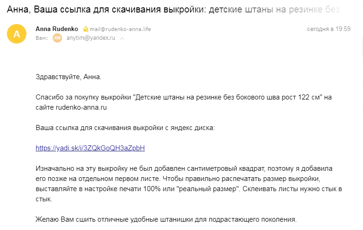The height and width of the screenshot is (230, 363).
Task: Click the "Вам:" recipient label
Action: click(42, 38)
